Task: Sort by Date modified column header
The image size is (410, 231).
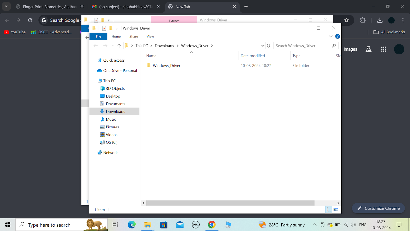Action: click(253, 56)
